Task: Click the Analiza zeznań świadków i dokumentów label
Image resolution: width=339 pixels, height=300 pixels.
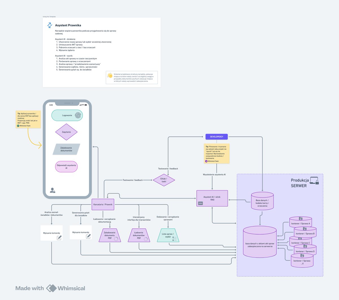Action: (x=51, y=214)
